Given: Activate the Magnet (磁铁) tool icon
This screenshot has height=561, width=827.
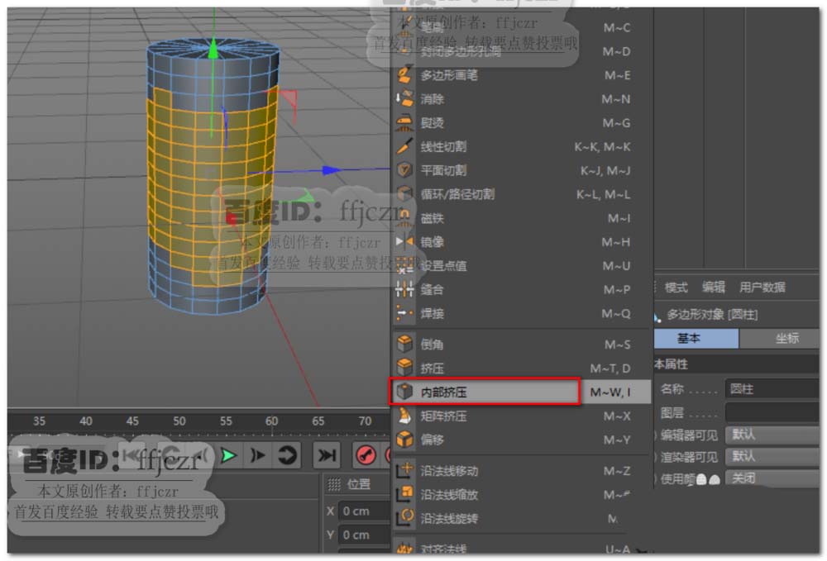Looking at the screenshot, I should (404, 218).
